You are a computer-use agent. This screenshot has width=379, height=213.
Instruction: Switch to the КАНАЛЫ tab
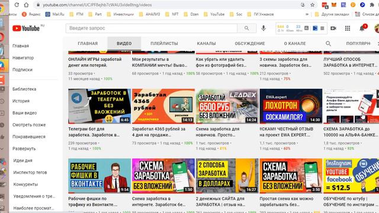tap(206, 43)
